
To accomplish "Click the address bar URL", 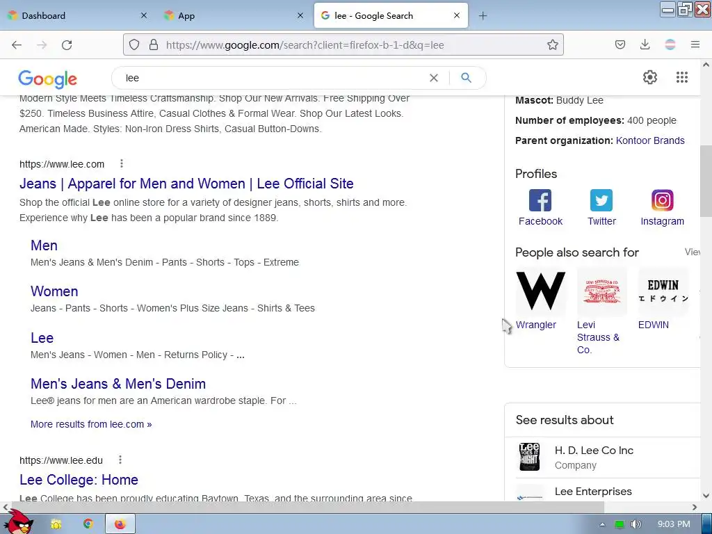I will click(305, 45).
